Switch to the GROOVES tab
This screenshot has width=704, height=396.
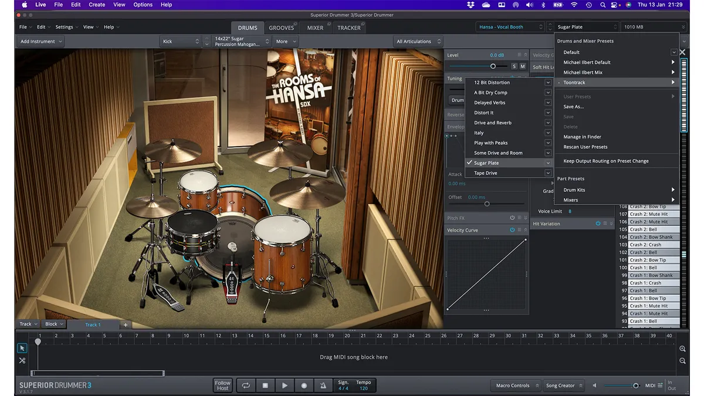pyautogui.click(x=282, y=28)
